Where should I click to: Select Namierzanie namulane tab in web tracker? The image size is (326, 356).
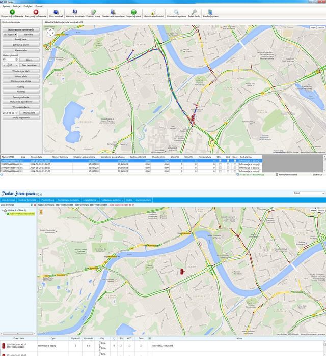tap(68, 200)
